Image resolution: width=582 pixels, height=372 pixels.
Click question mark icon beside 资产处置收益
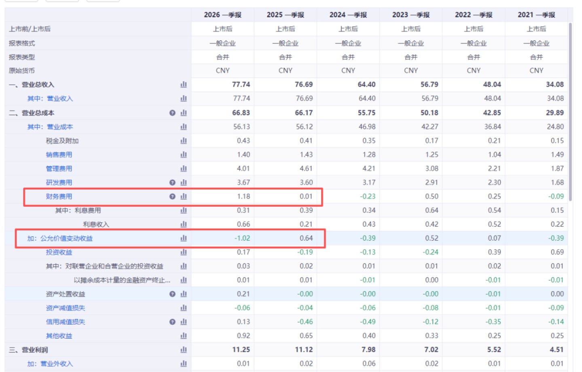click(x=172, y=294)
